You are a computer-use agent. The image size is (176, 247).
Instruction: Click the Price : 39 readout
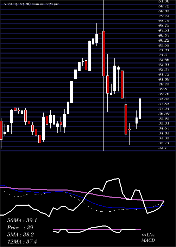coord(20,228)
